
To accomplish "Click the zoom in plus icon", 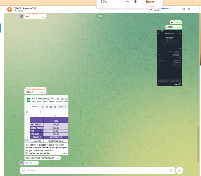I will pyautogui.click(x=136, y=2).
